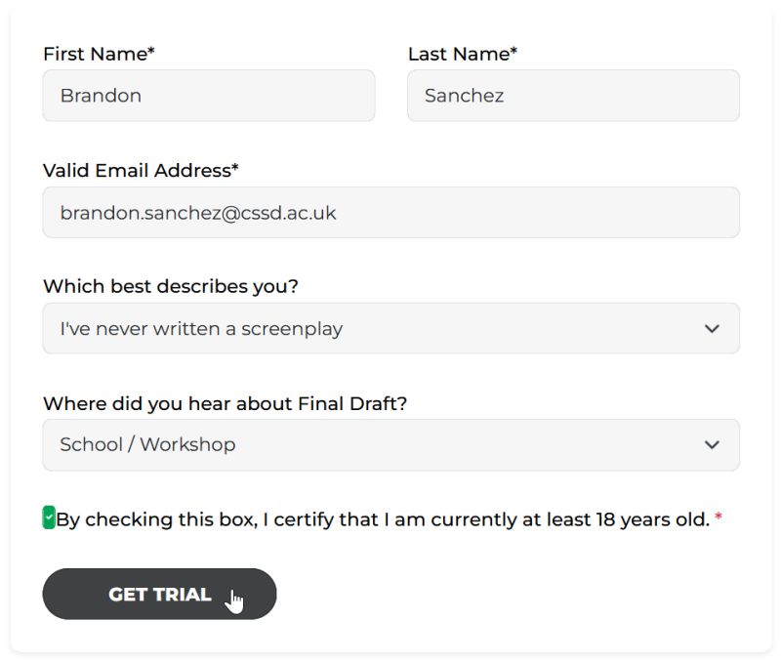
Task: Click the red required asterisk after age statement
Action: pos(719,517)
